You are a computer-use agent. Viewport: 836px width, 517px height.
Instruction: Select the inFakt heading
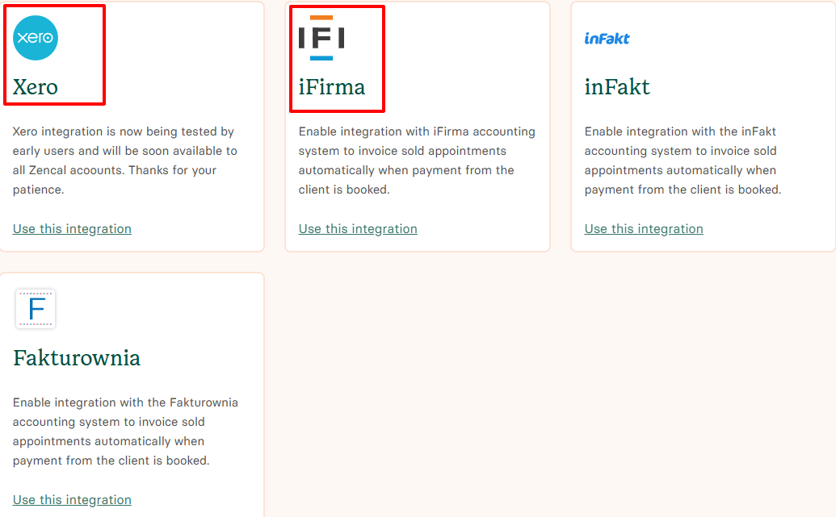tap(617, 87)
